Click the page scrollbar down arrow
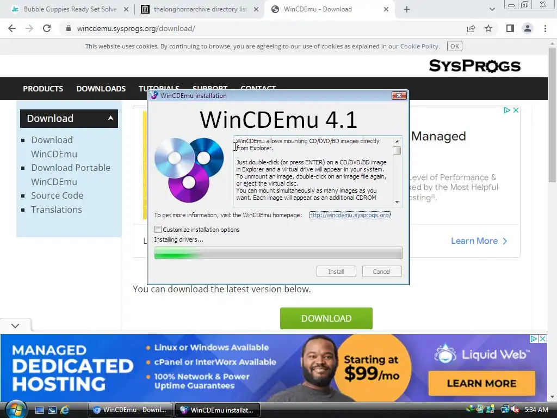 pos(553,397)
